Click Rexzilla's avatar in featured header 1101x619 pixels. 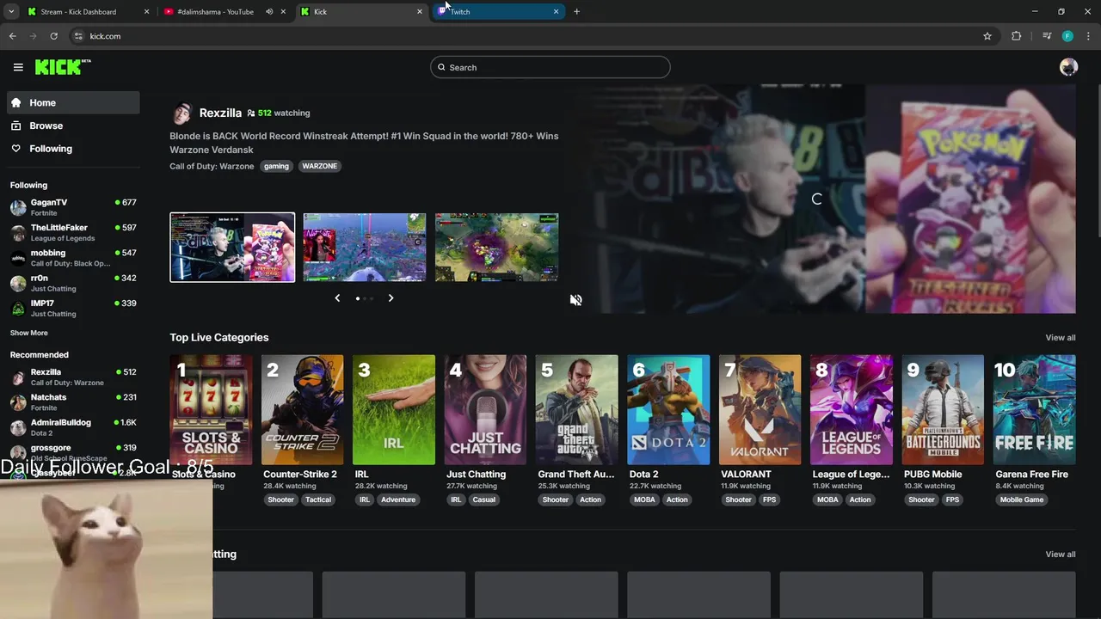click(181, 113)
